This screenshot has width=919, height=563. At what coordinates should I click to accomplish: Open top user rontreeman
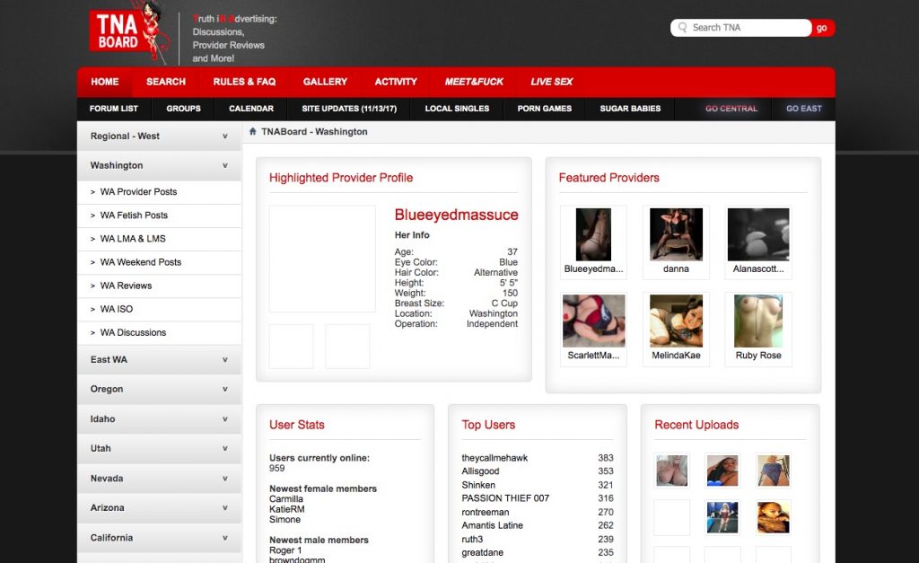pyautogui.click(x=486, y=512)
